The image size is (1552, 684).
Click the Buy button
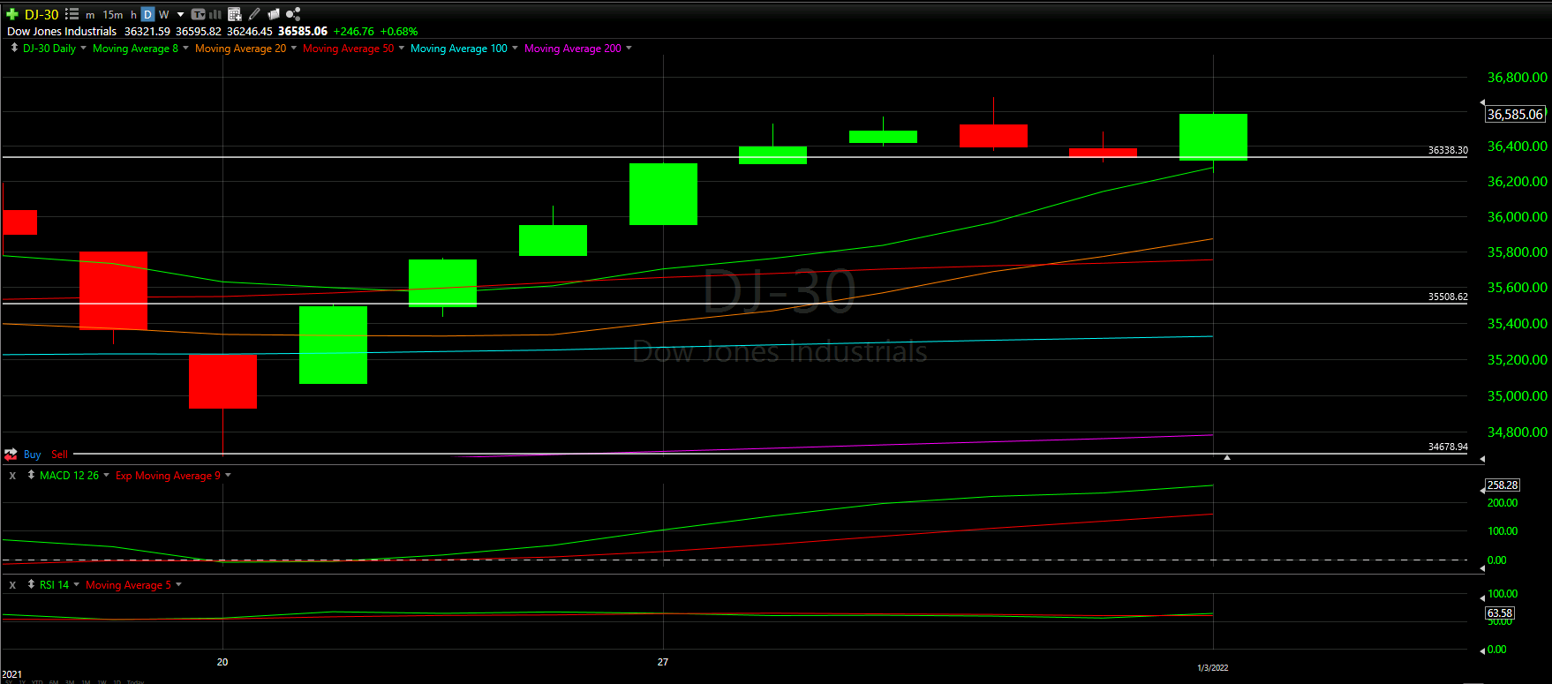[x=32, y=455]
